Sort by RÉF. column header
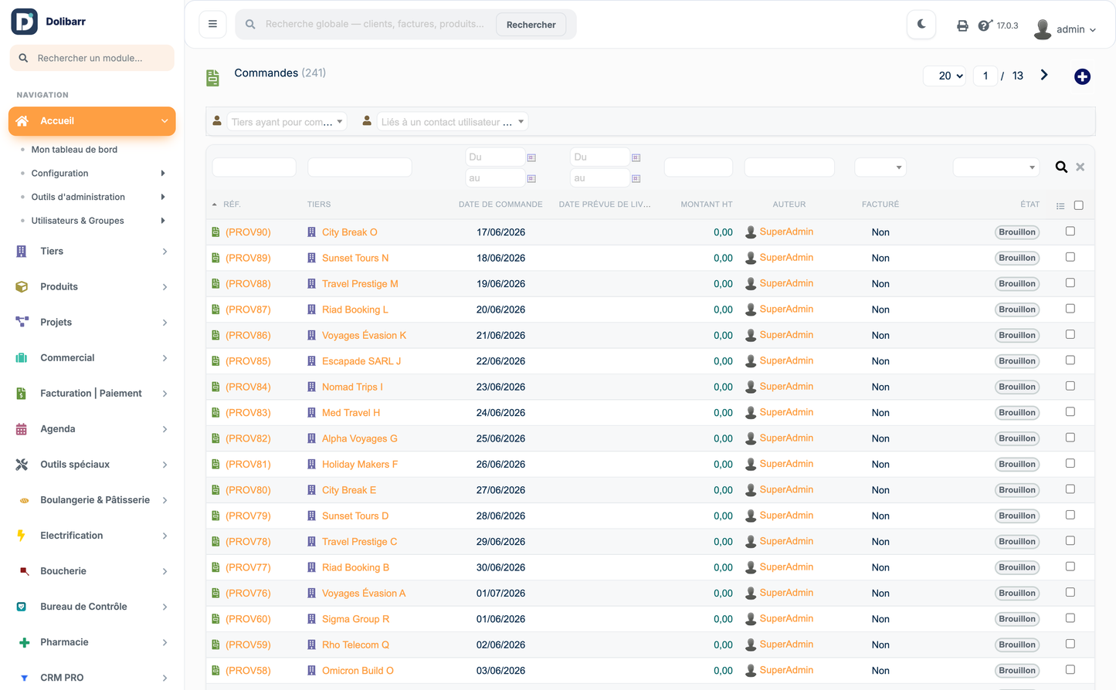1116x690 pixels. [232, 205]
